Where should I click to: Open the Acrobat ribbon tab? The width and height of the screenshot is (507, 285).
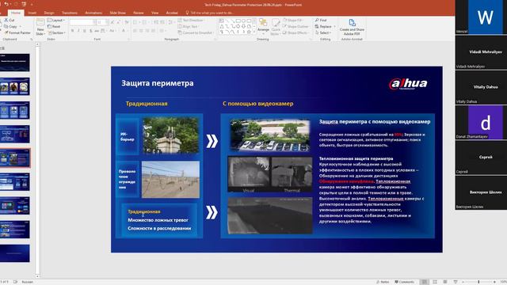coord(172,13)
